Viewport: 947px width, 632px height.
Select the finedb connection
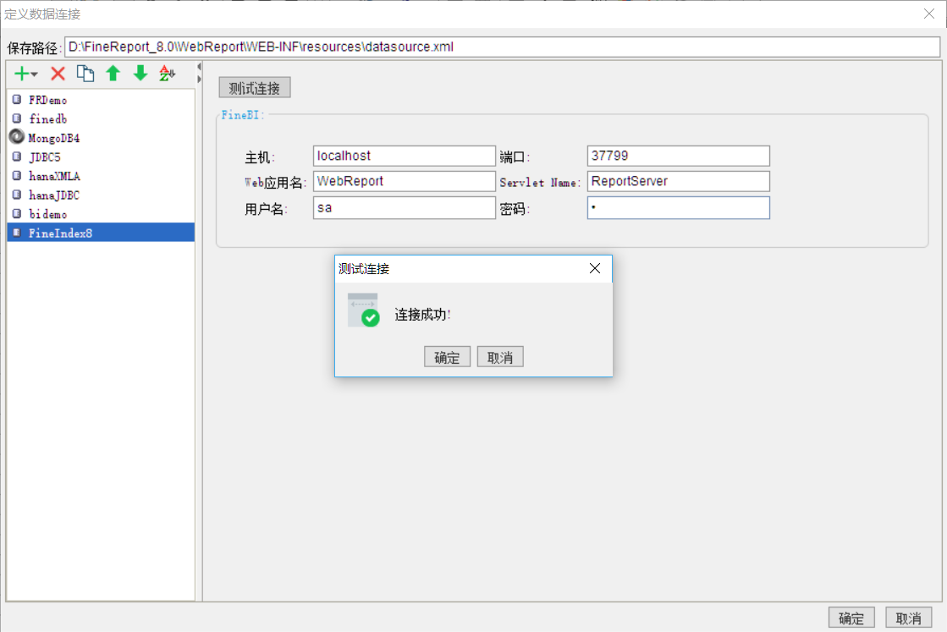tap(100, 119)
